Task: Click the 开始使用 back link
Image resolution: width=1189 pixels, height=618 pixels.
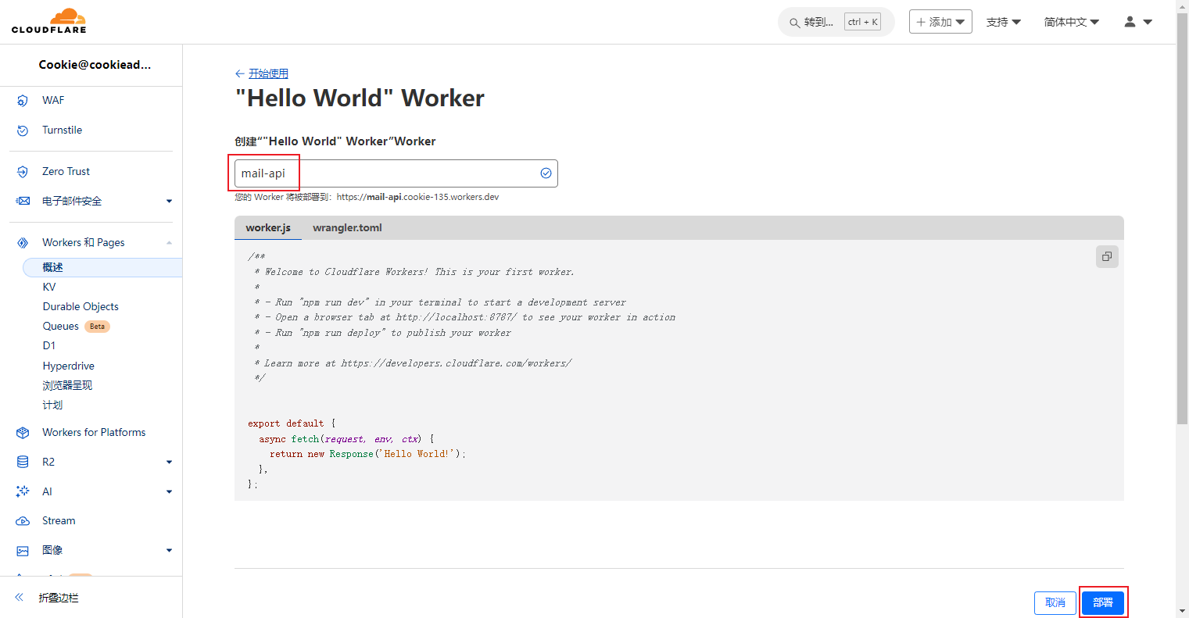Action: [268, 73]
